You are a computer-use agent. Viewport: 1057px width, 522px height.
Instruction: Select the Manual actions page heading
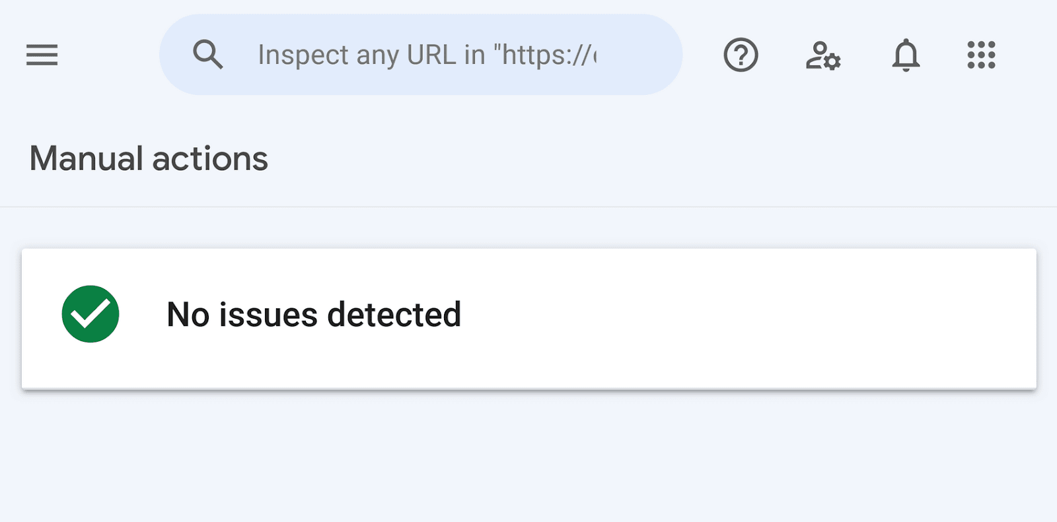click(x=148, y=158)
